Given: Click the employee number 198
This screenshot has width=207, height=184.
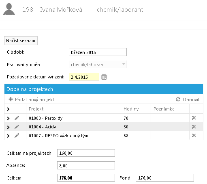Looking at the screenshot, I should pyautogui.click(x=28, y=10).
